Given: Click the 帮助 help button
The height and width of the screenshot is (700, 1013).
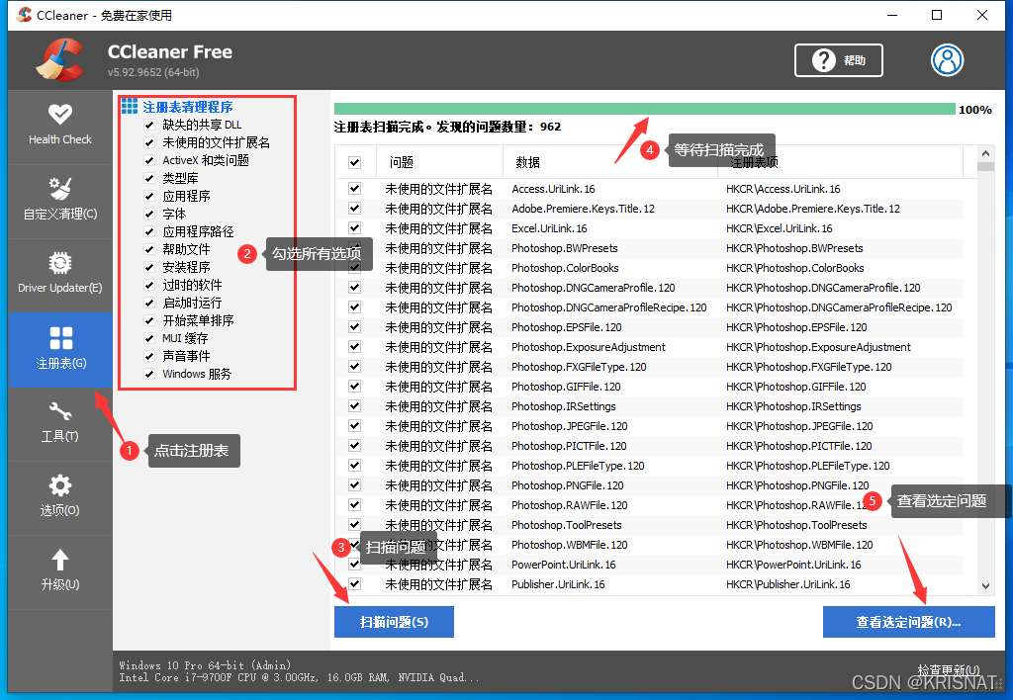Looking at the screenshot, I should (x=839, y=60).
